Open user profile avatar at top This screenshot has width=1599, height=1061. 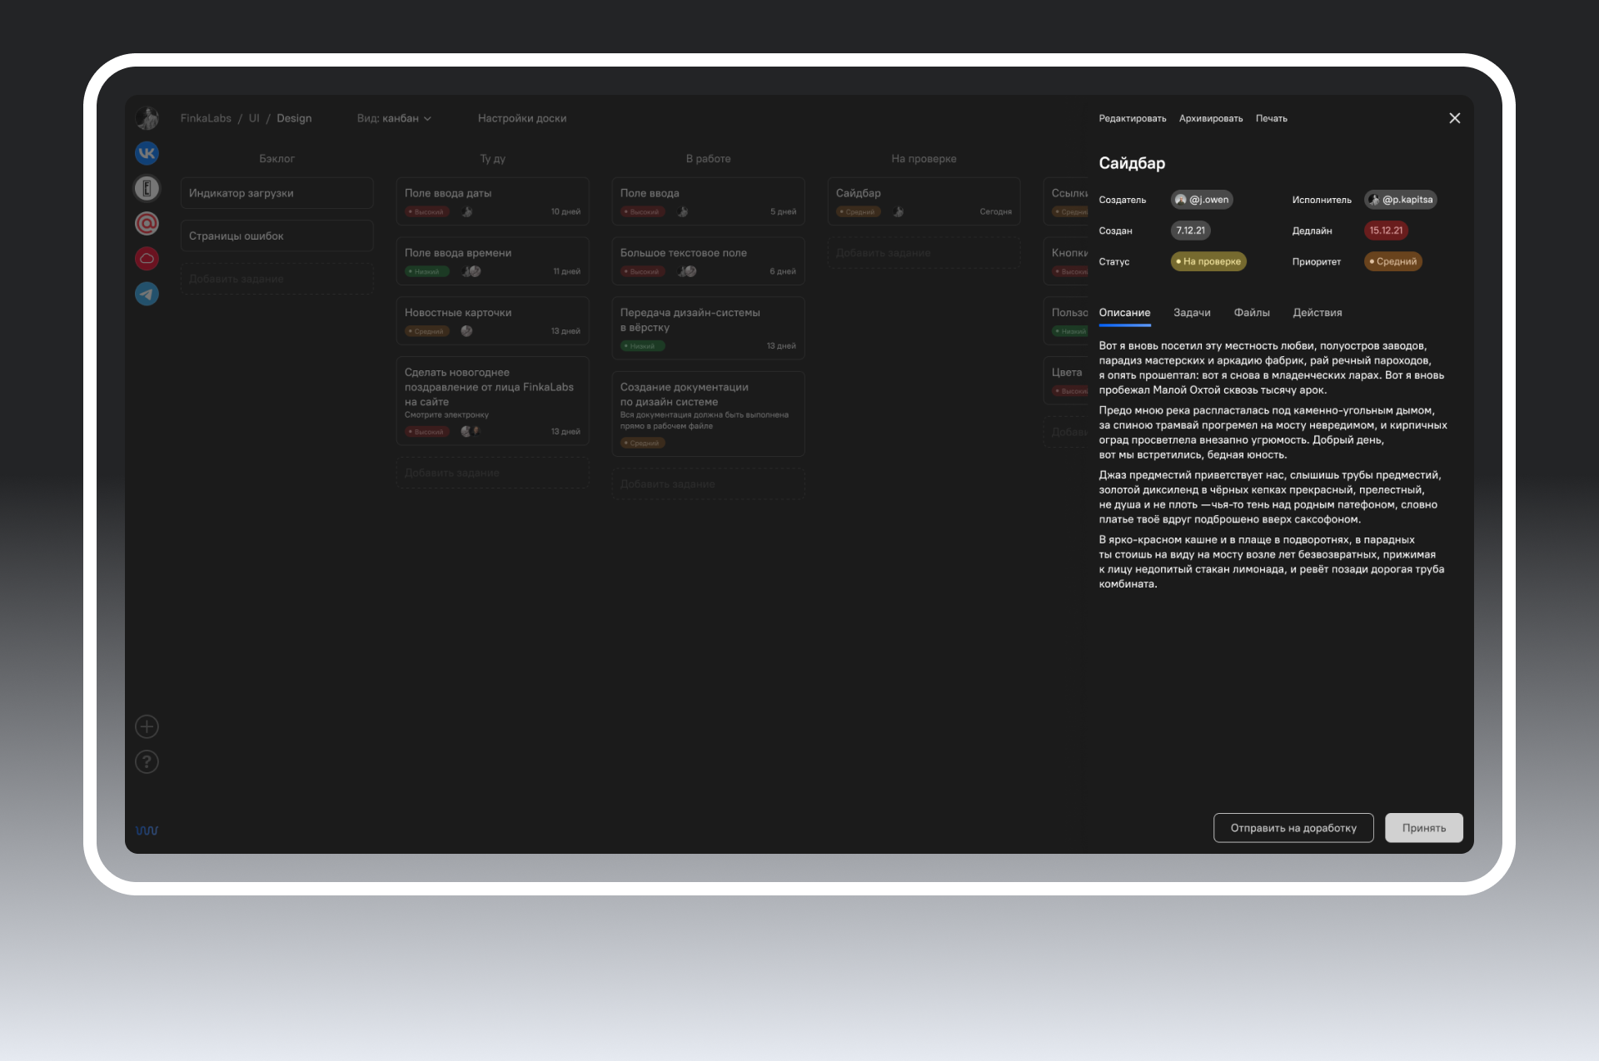pos(147,118)
